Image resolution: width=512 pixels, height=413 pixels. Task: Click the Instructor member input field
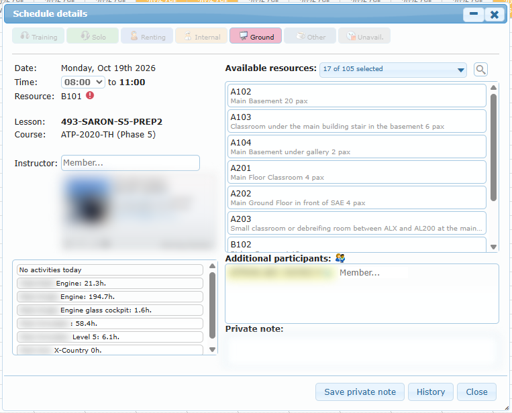coord(130,163)
